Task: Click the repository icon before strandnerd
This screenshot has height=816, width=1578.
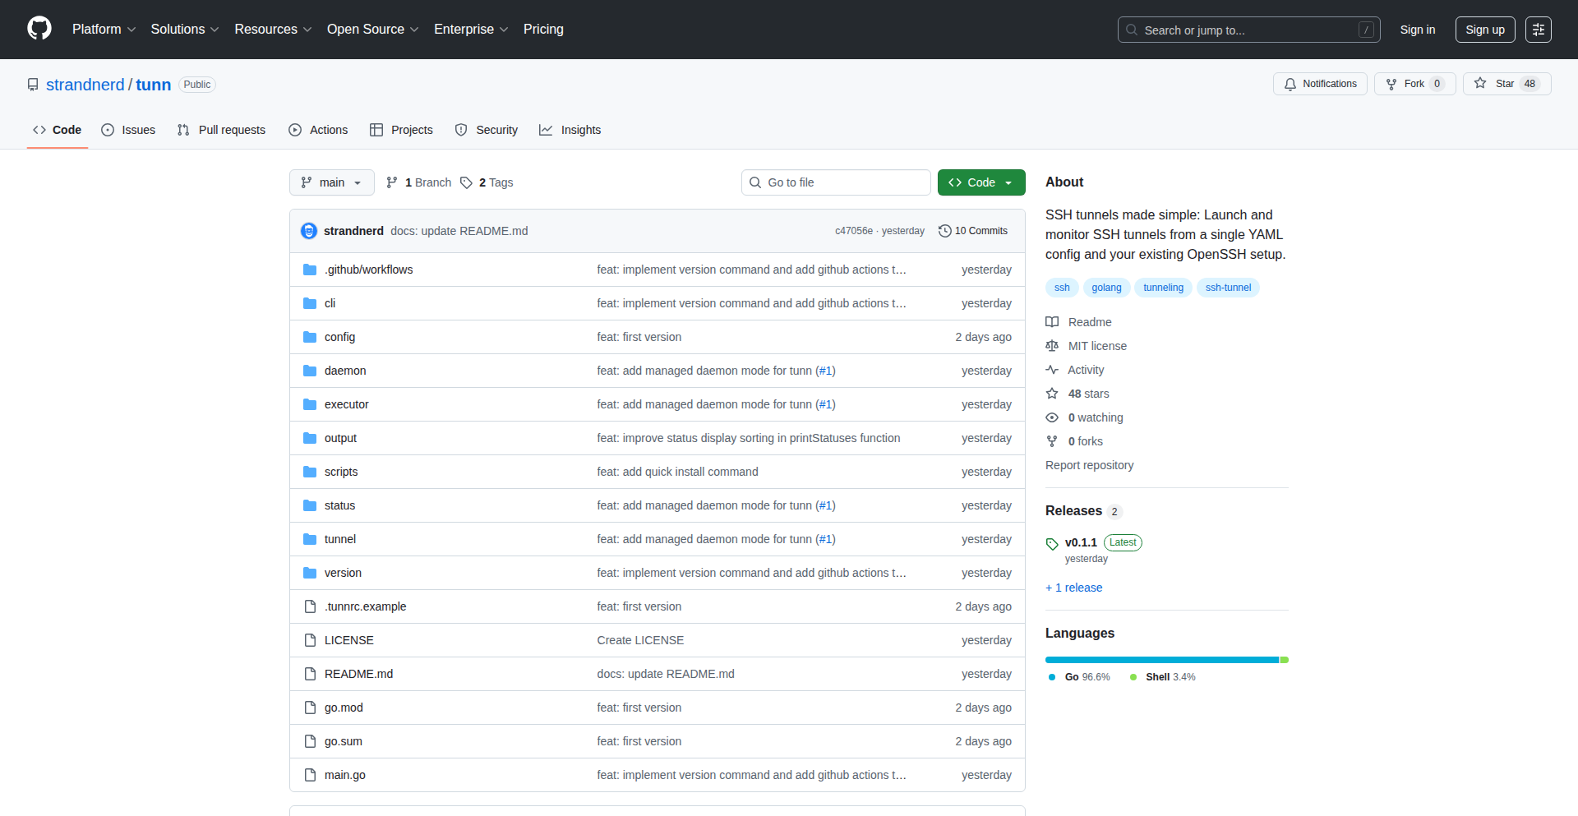Action: [33, 85]
